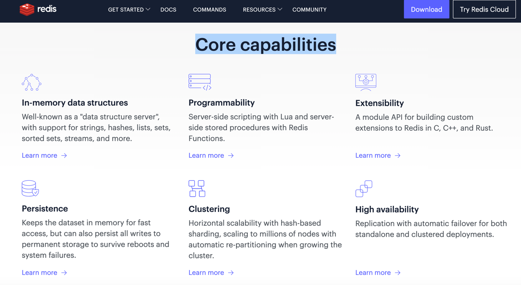Click the Persistence database shield icon
521x285 pixels.
[30, 188]
